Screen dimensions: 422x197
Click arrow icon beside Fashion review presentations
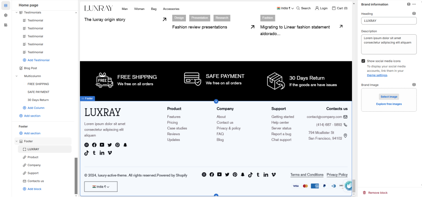(x=253, y=27)
